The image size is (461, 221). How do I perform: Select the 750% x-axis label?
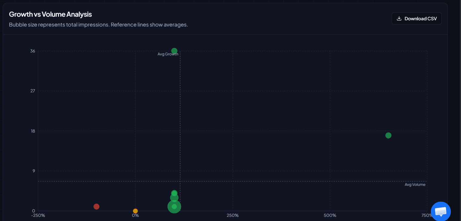tap(427, 215)
